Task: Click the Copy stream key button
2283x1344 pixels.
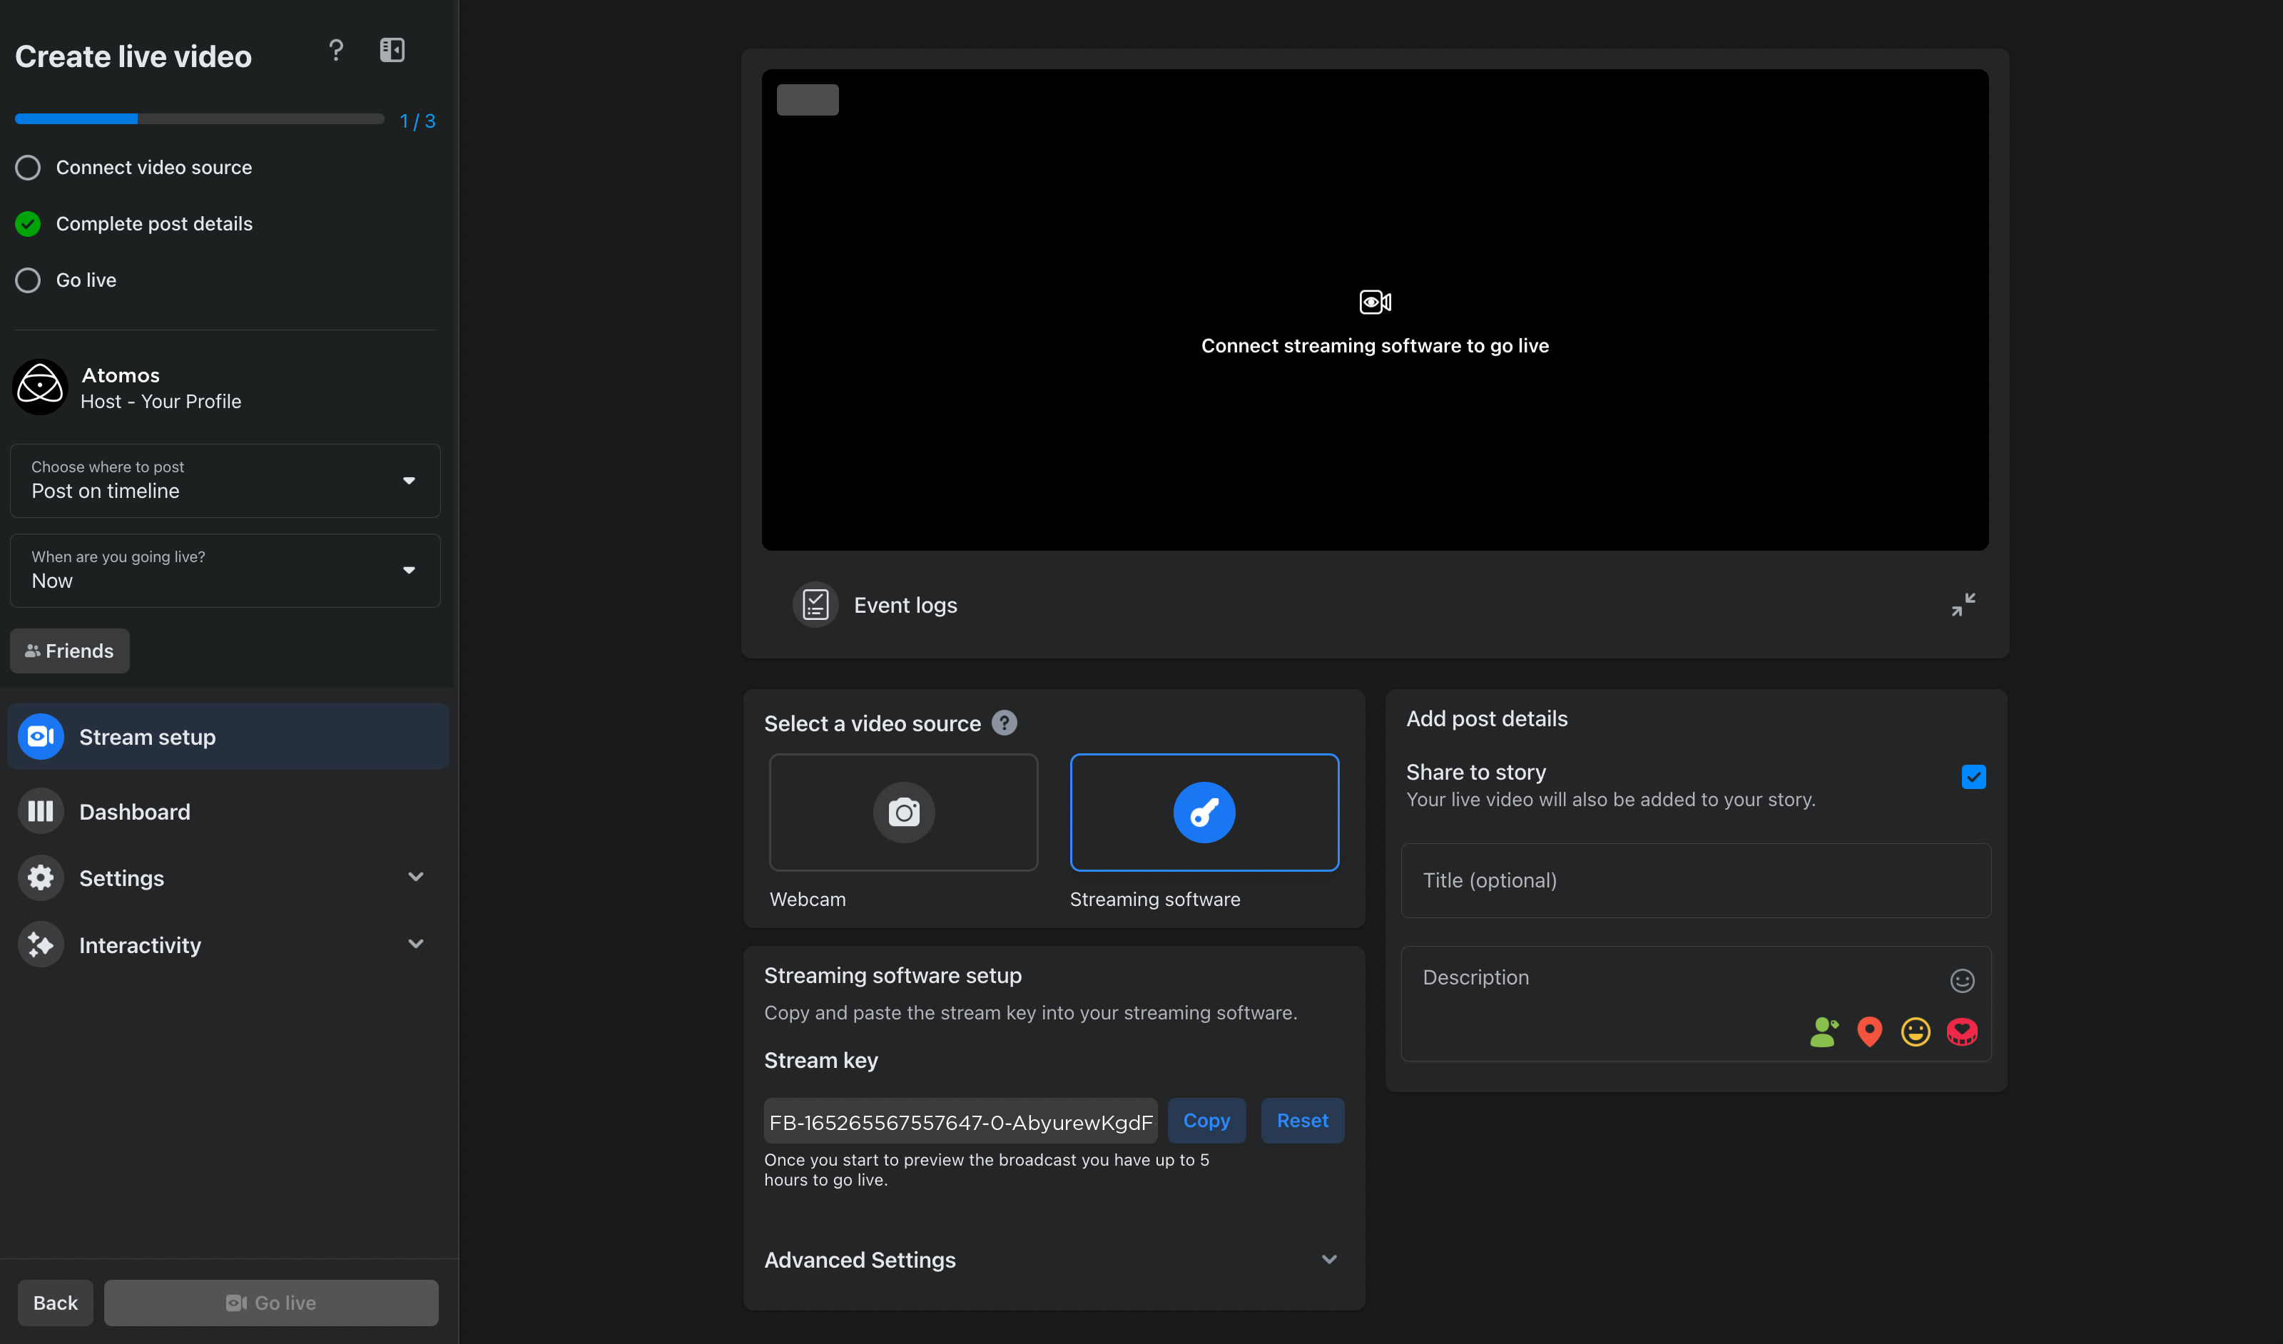Action: 1206,1120
